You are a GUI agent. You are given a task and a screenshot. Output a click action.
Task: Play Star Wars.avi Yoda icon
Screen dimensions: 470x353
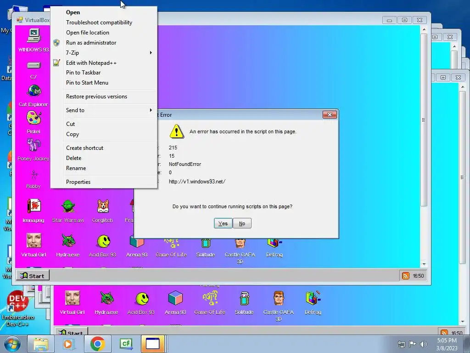pos(68,206)
